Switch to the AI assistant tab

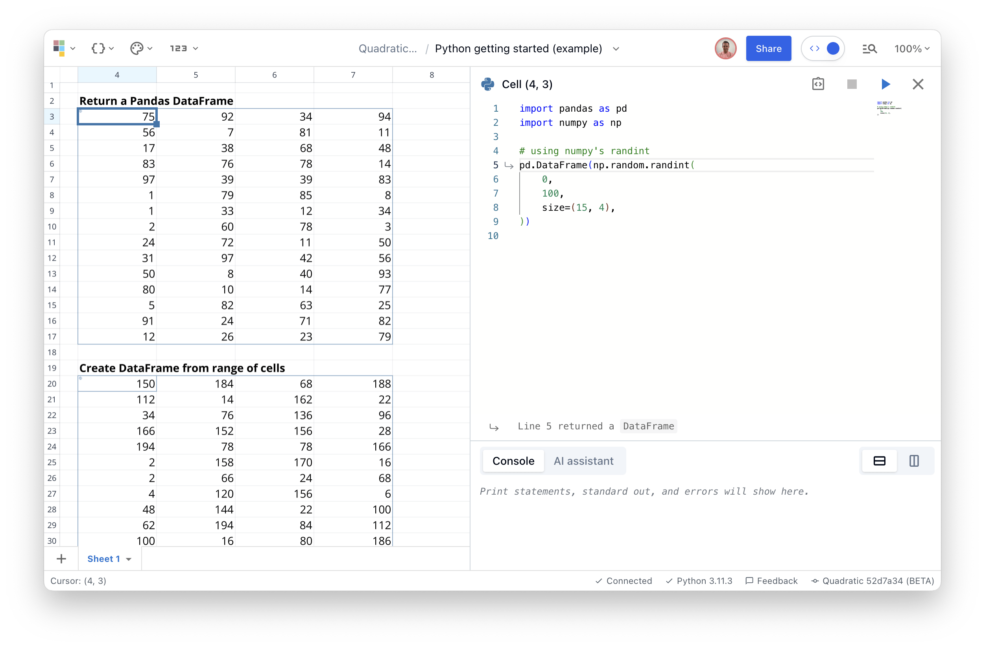(583, 460)
